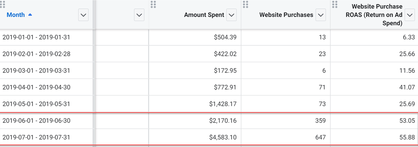
Task: Select the 2019-04-01 - 2019-04-30 row
Action: click(209, 87)
